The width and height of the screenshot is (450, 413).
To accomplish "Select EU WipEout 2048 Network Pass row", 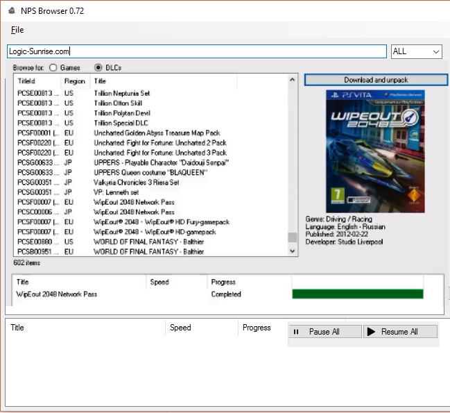I will coord(151,202).
